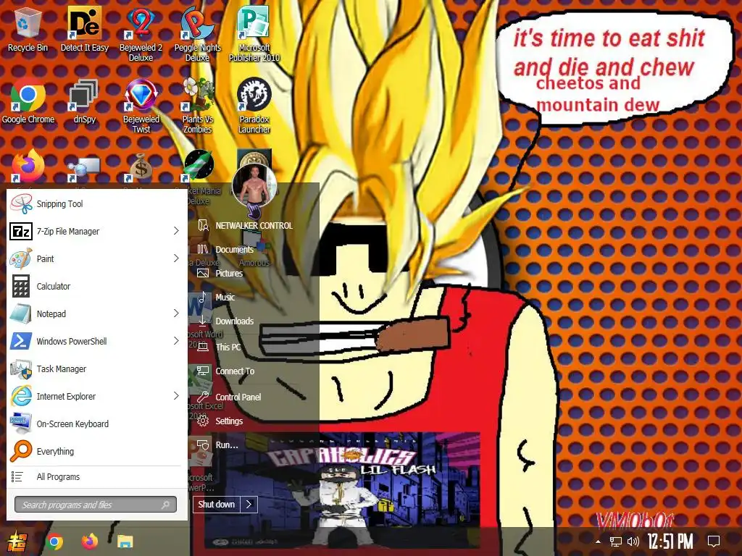Click the On-Screen Keyboard icon
The image size is (742, 556).
pos(21,424)
